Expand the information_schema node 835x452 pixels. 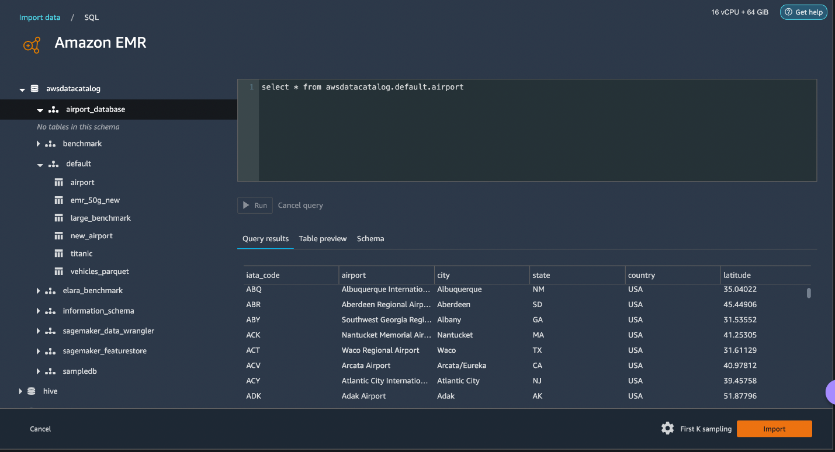[x=38, y=311]
